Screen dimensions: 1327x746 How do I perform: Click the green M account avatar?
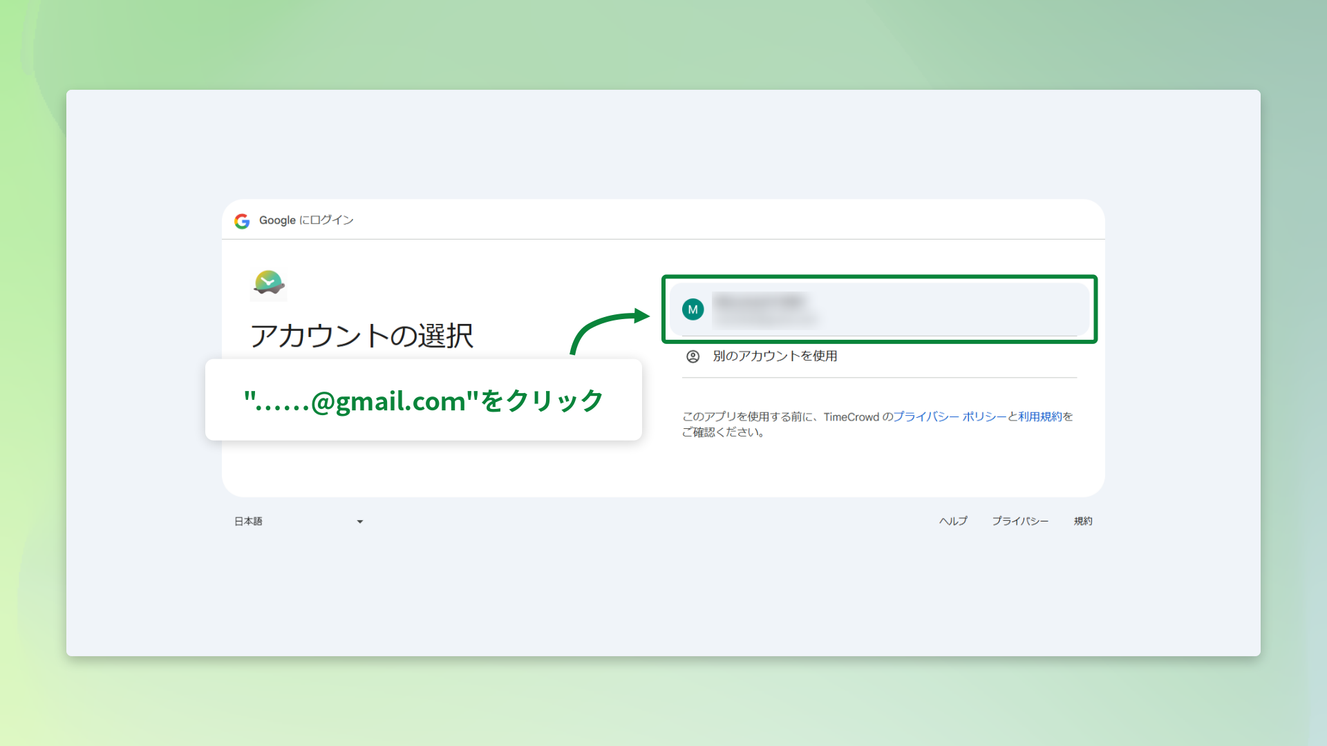pos(693,309)
